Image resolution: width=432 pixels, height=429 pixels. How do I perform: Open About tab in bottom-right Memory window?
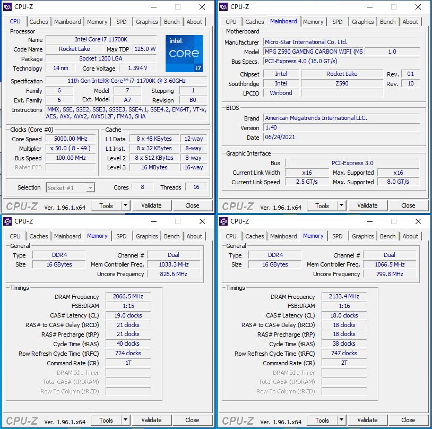click(410, 236)
